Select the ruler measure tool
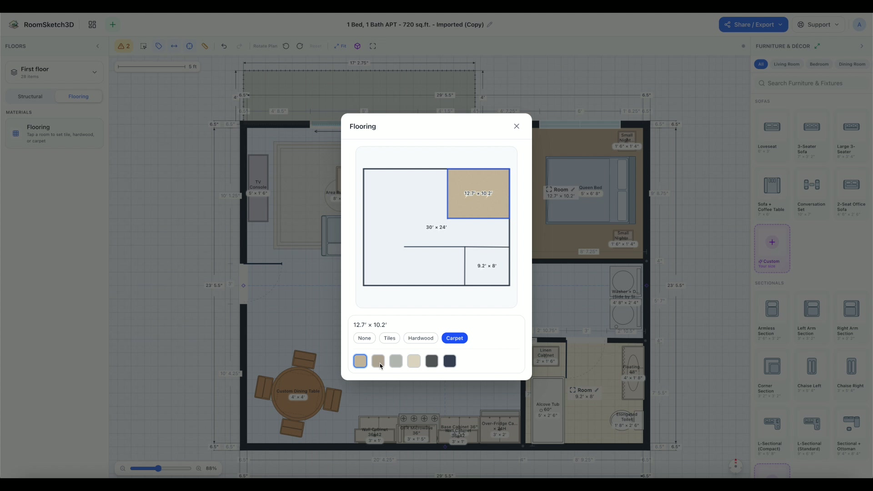The image size is (873, 491). 205,46
